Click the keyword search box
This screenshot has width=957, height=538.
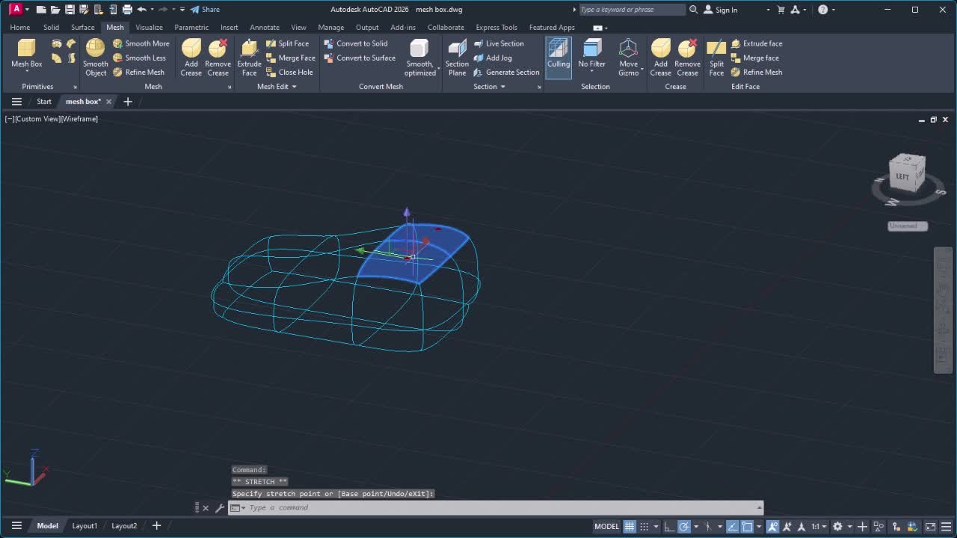pos(632,10)
